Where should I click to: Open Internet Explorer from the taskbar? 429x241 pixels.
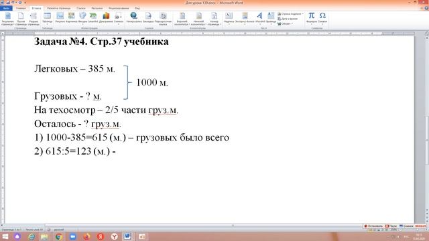[x=32, y=236]
